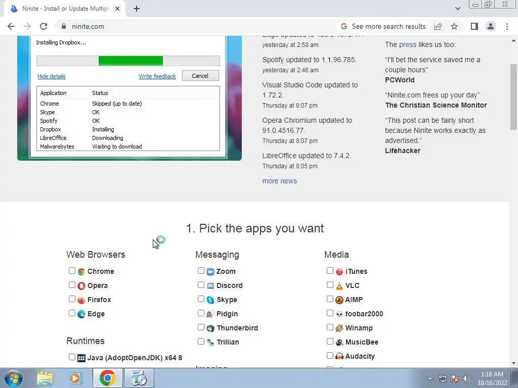Click the AIMP app icon
The width and height of the screenshot is (518, 388).
tap(339, 300)
